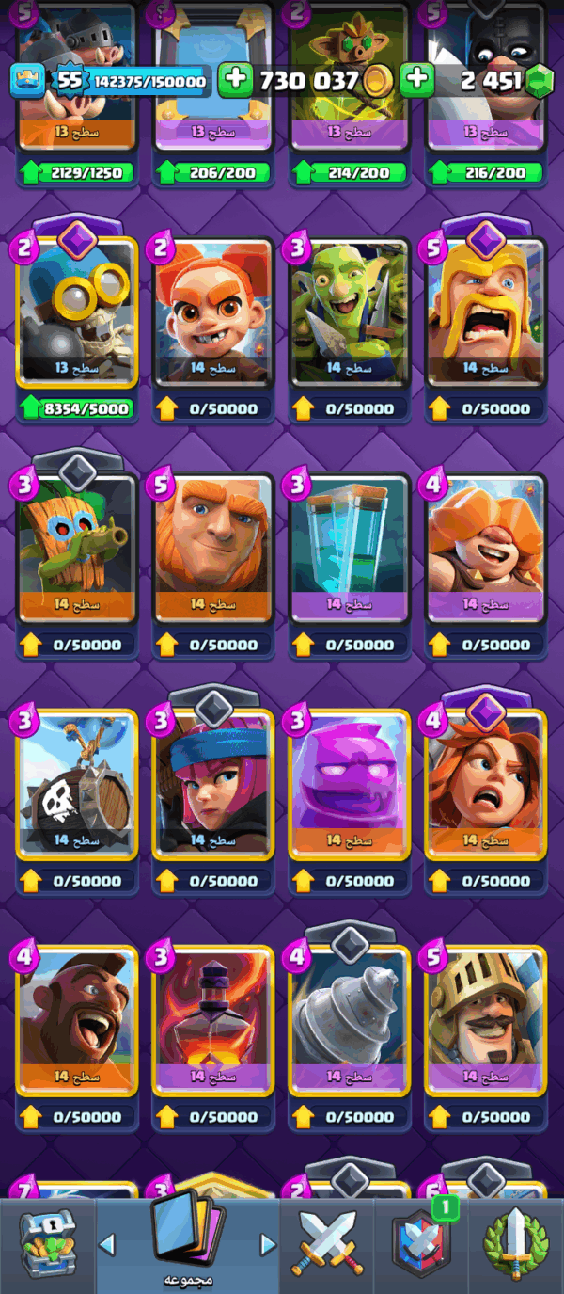Tap the skull Barbarian Barrel card
Image resolution: width=564 pixels, height=1294 pixels.
(x=77, y=785)
